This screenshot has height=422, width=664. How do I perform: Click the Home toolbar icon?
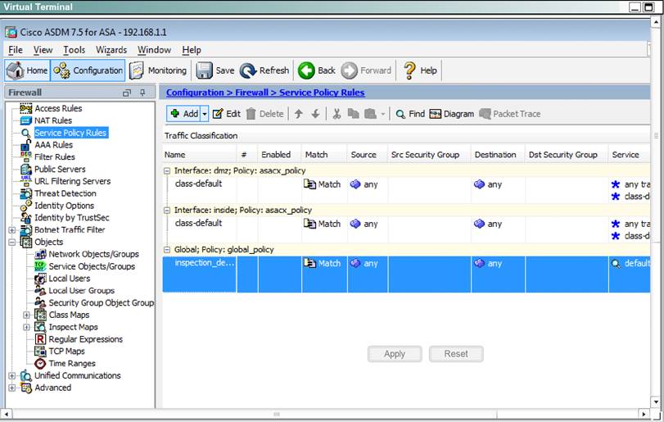[x=27, y=70]
